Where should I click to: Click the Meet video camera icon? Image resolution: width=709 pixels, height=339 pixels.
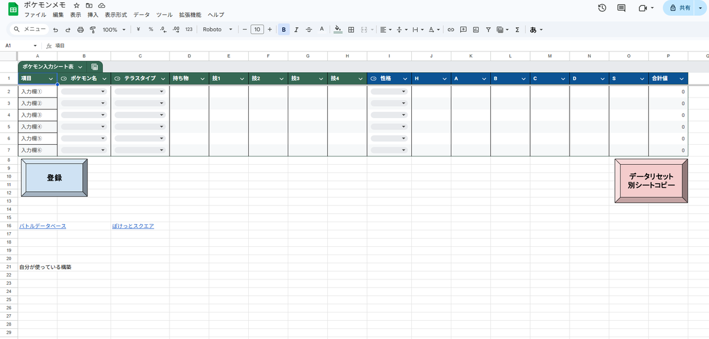tap(642, 8)
